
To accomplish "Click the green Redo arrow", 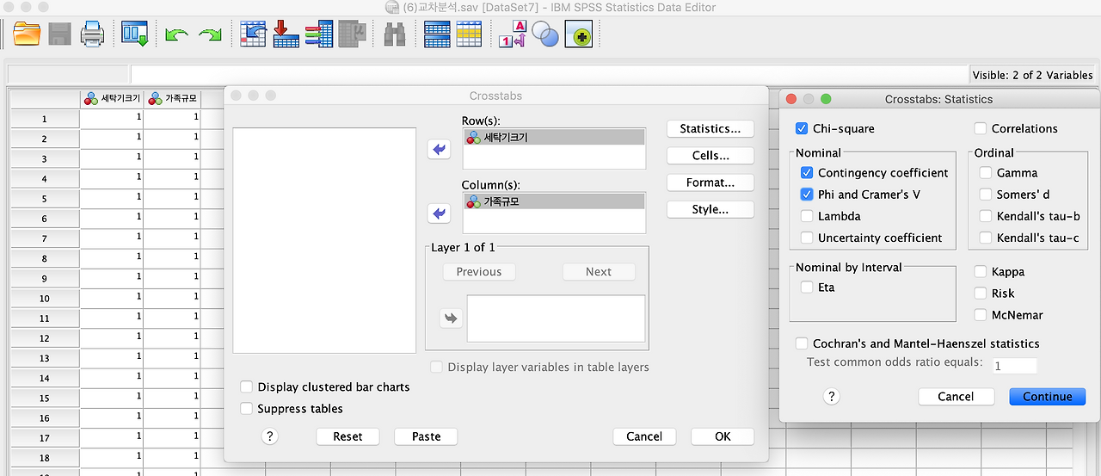I will point(210,35).
